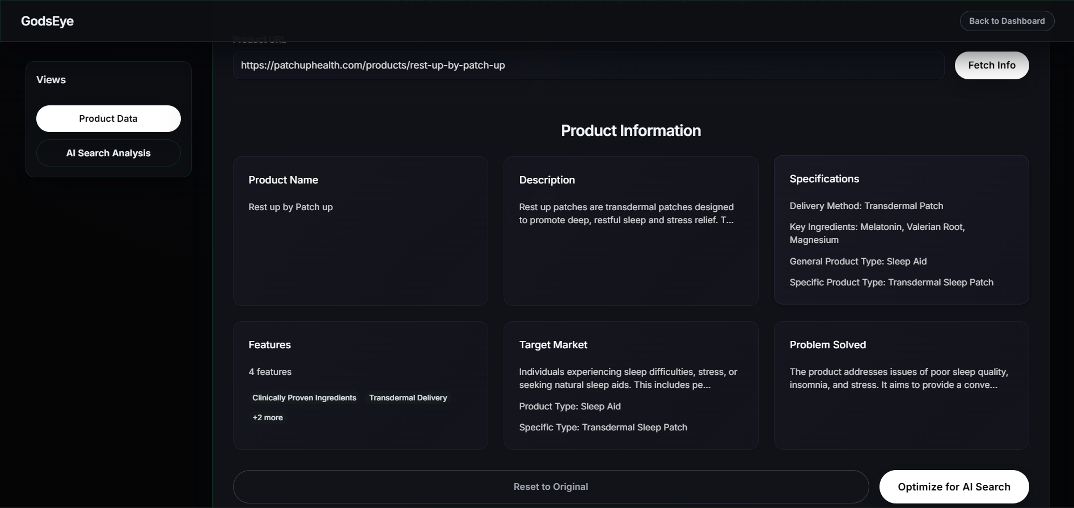Image resolution: width=1074 pixels, height=508 pixels.
Task: Click the '4 features' count text
Action: pyautogui.click(x=270, y=372)
